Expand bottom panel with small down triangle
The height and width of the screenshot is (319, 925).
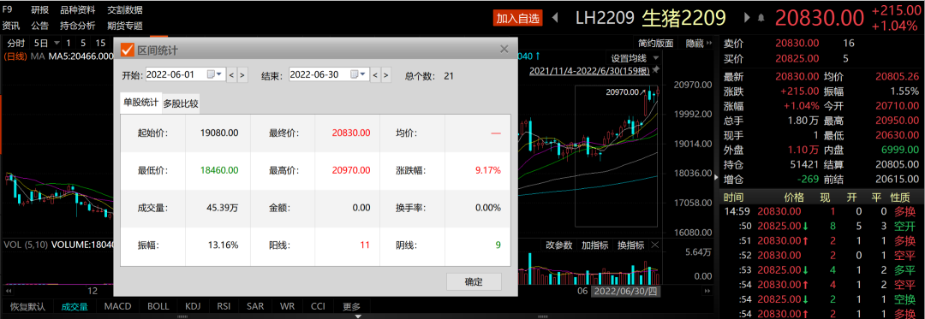(x=357, y=316)
